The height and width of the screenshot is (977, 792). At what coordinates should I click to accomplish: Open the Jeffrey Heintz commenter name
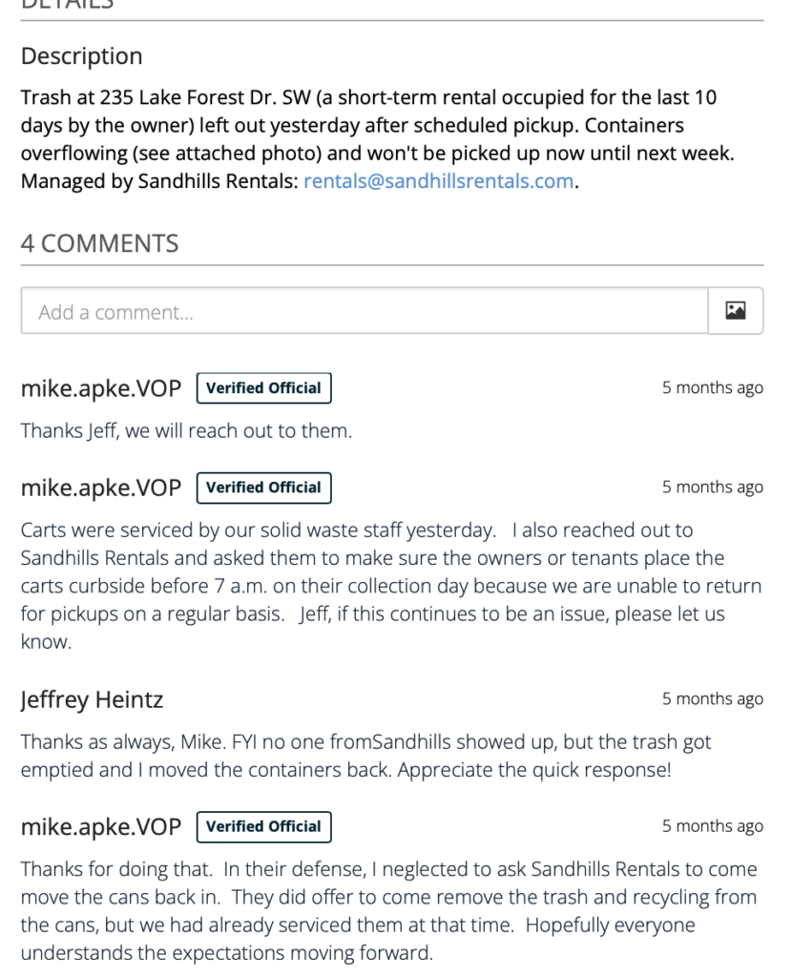coord(92,699)
